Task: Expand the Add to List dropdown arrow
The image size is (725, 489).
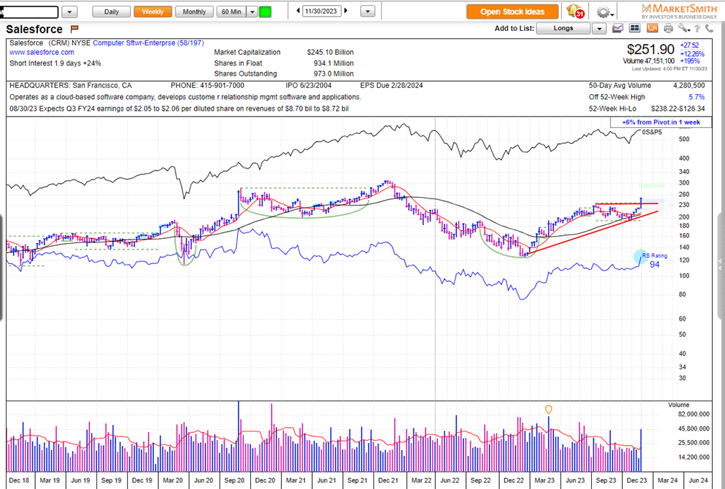Action: 599,29
